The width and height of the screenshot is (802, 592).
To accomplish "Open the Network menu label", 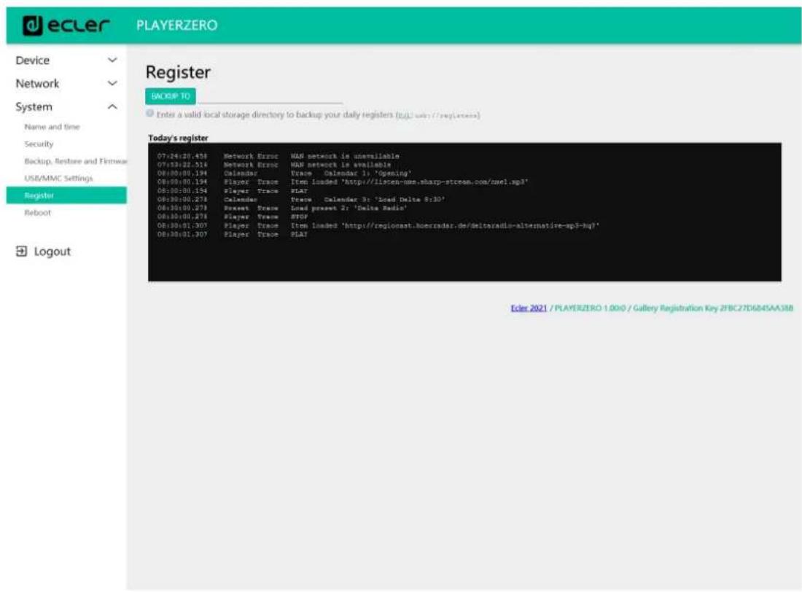I will click(38, 83).
